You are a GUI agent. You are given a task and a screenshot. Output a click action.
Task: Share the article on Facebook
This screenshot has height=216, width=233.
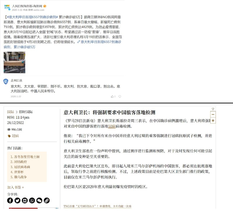(x=10, y=200)
